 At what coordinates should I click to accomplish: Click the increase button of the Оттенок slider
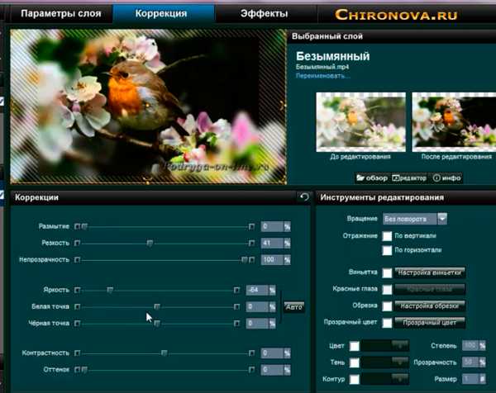click(251, 370)
